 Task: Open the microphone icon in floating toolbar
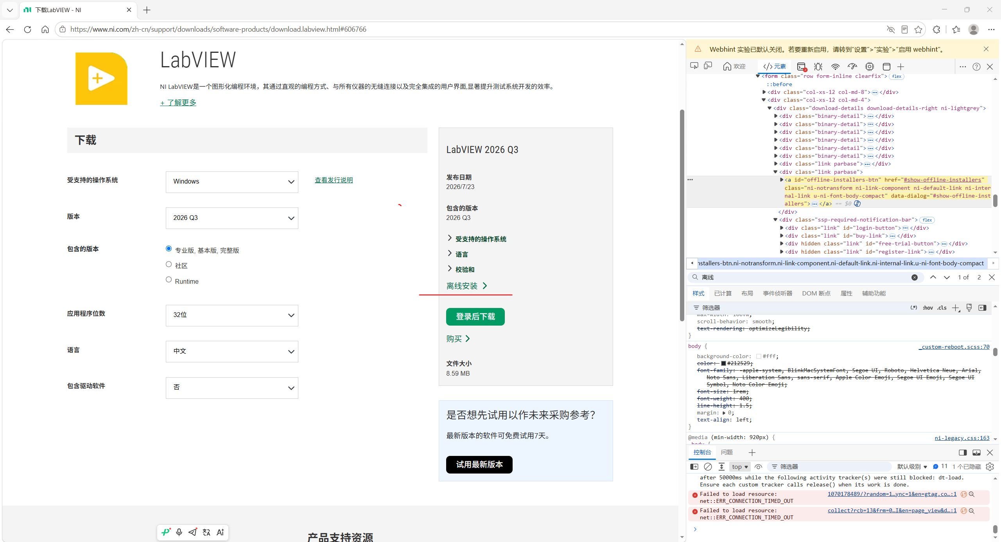coord(179,532)
